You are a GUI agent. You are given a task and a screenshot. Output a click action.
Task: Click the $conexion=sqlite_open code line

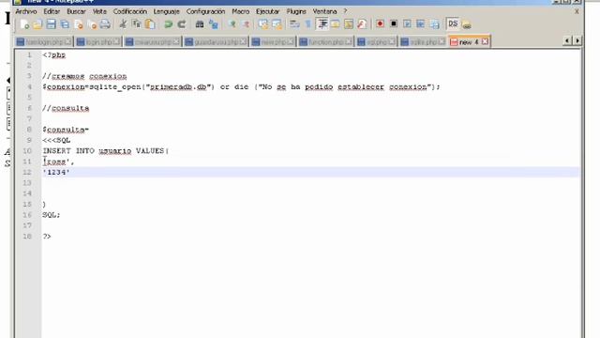(241, 87)
